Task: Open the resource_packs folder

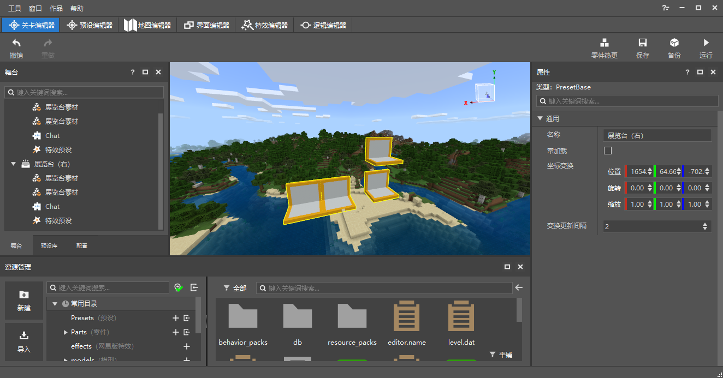Action: coord(352,324)
